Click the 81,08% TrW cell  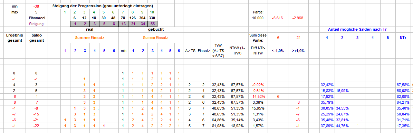pos(218,126)
